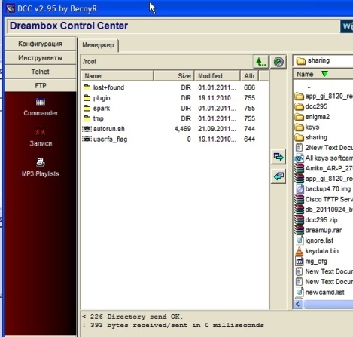
Task: Open the Записи recordings icon
Action: pos(40,132)
